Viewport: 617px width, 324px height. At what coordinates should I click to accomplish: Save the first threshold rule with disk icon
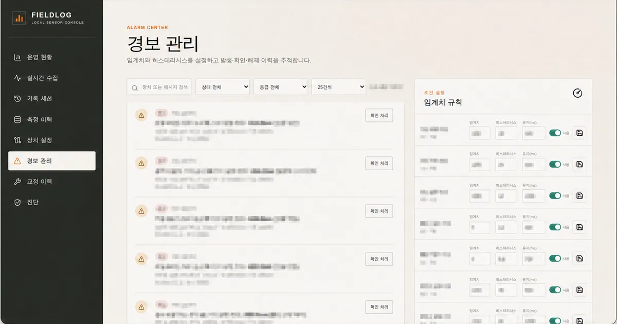coord(579,133)
